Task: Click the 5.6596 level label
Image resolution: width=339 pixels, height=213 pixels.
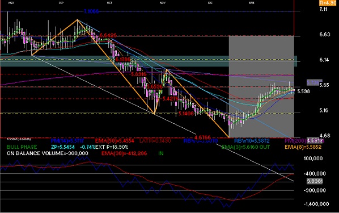Action: (155, 87)
